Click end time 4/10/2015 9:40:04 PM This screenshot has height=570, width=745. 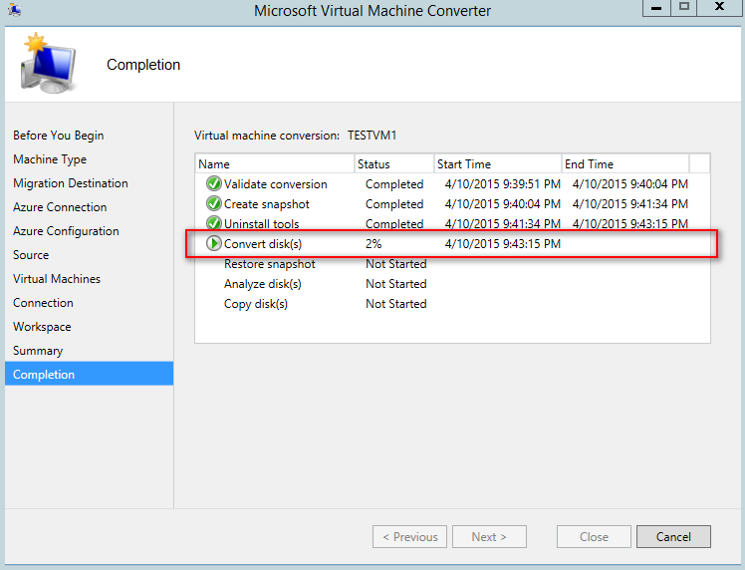(630, 184)
